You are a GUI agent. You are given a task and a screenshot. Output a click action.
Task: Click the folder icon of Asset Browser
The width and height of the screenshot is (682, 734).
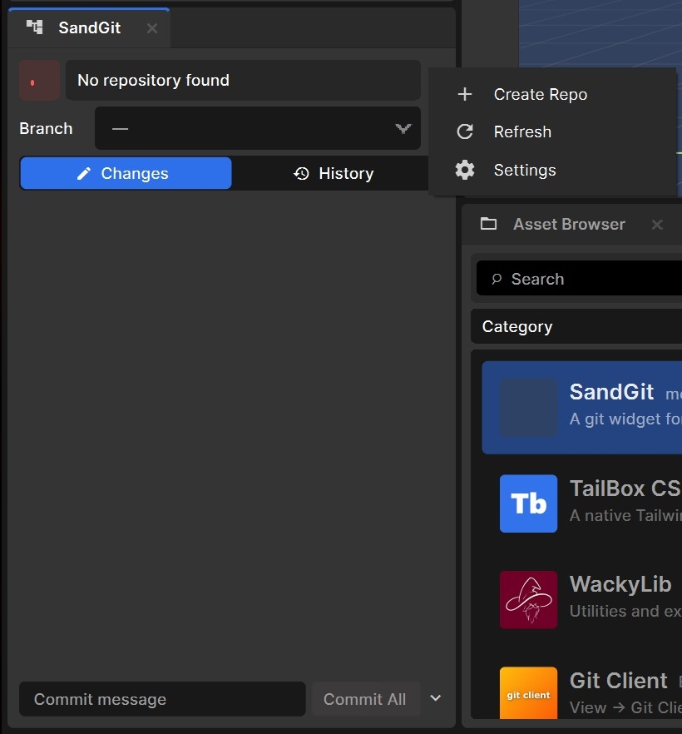[x=489, y=224]
